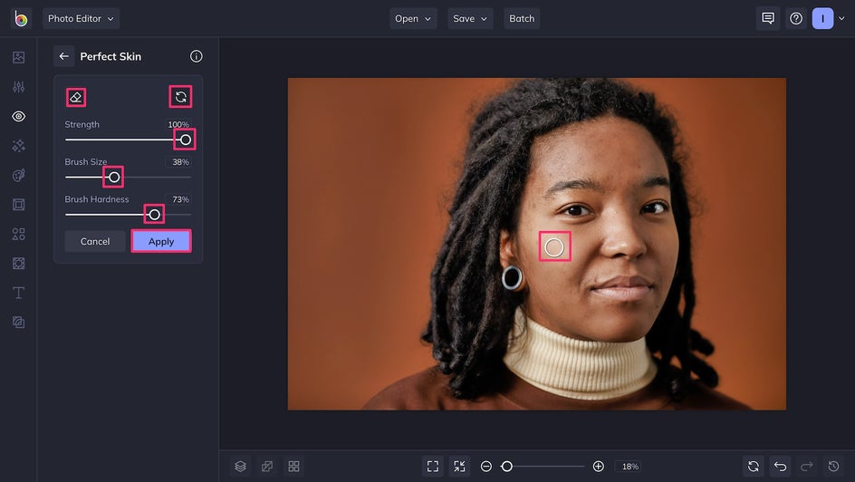Toggle the grid view icon
This screenshot has height=482, width=855.
293,467
